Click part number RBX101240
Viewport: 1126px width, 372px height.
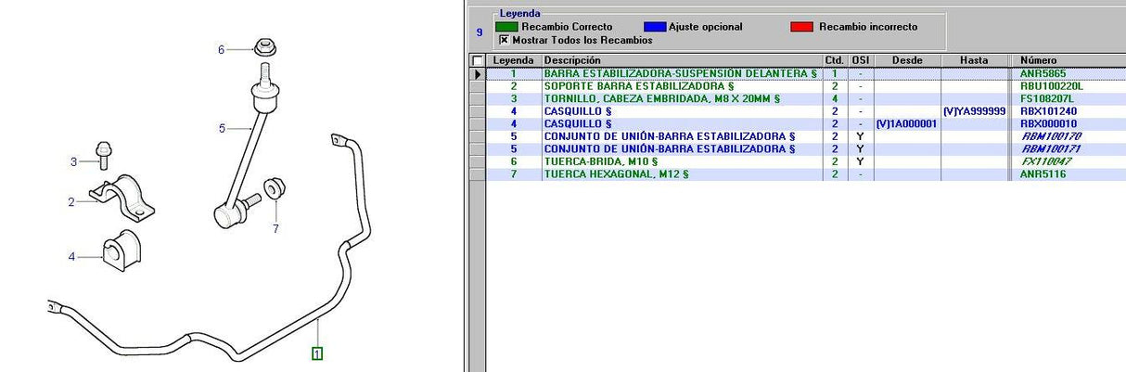[x=1049, y=111]
